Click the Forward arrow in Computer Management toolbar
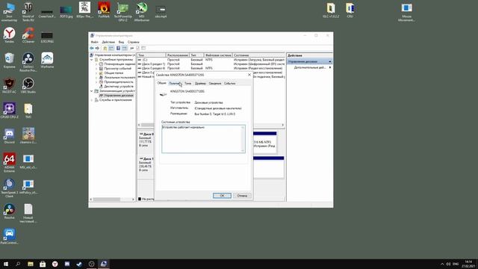 click(97, 48)
